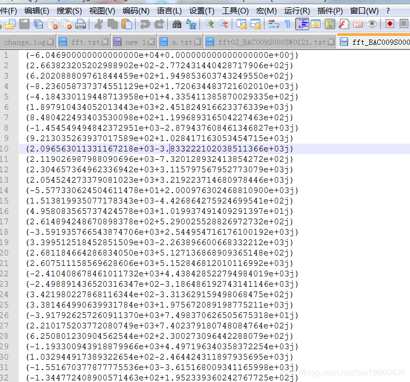Image resolution: width=410 pixels, height=382 pixels.
Task: Click line number 32 in margin
Action: click(x=4, y=377)
